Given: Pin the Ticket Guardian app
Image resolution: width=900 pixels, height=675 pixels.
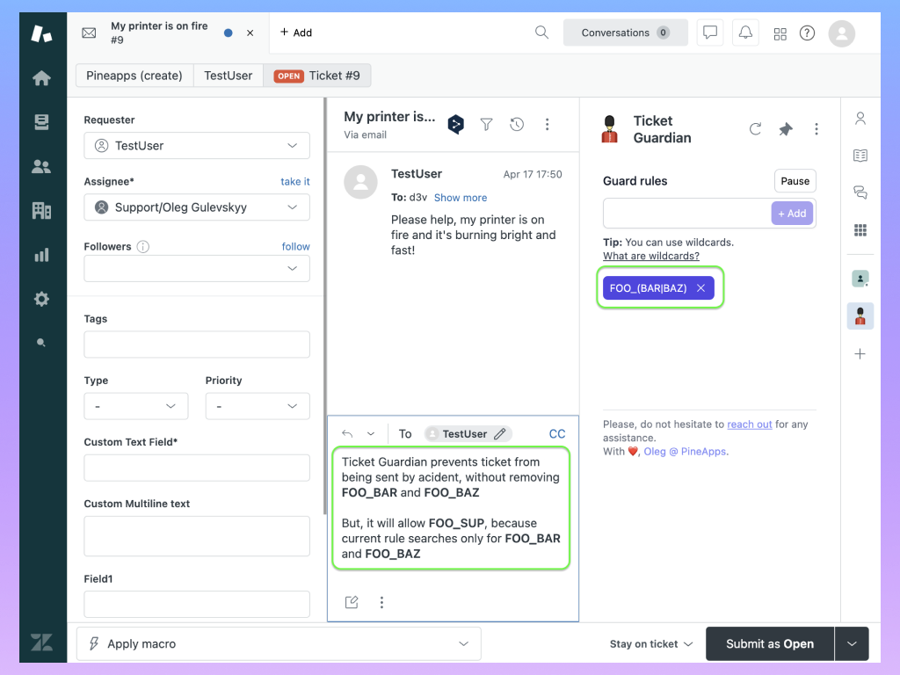Looking at the screenshot, I should point(786,129).
